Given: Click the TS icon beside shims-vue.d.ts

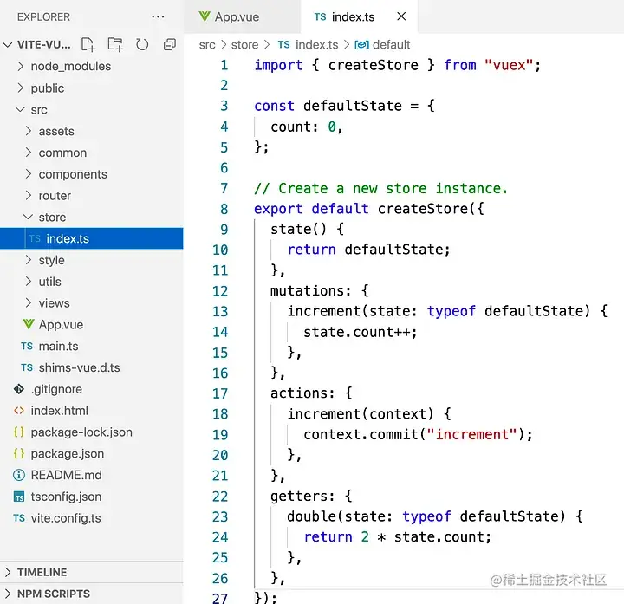Looking at the screenshot, I should point(27,367).
